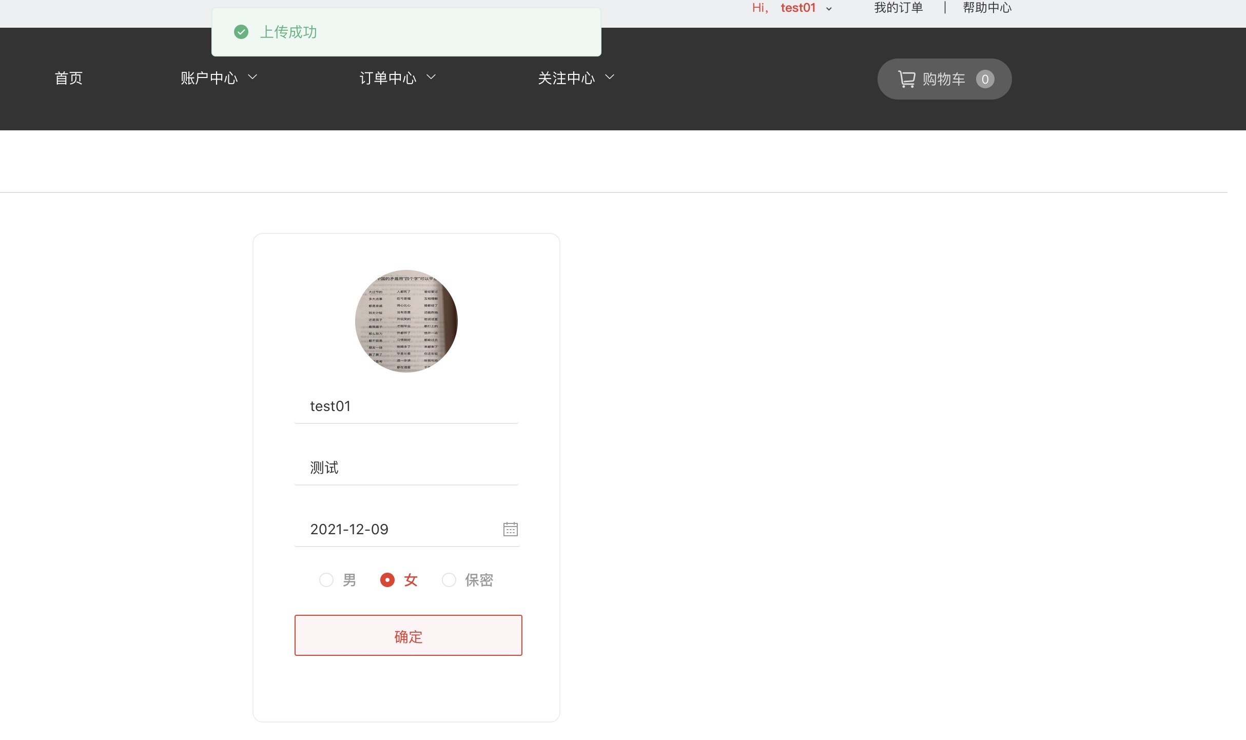Click the shopping cart icon
Image resolution: width=1246 pixels, height=740 pixels.
(906, 79)
